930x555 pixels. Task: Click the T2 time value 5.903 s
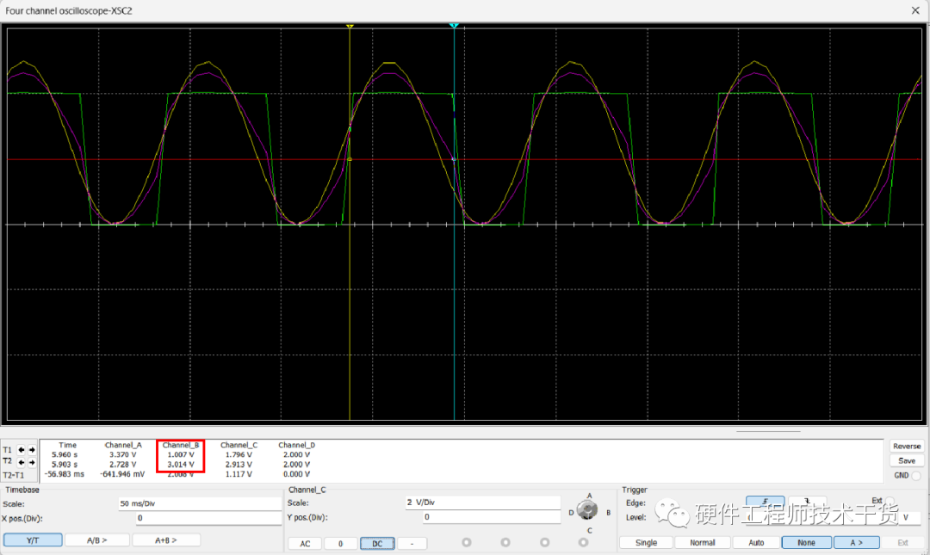[x=65, y=465]
